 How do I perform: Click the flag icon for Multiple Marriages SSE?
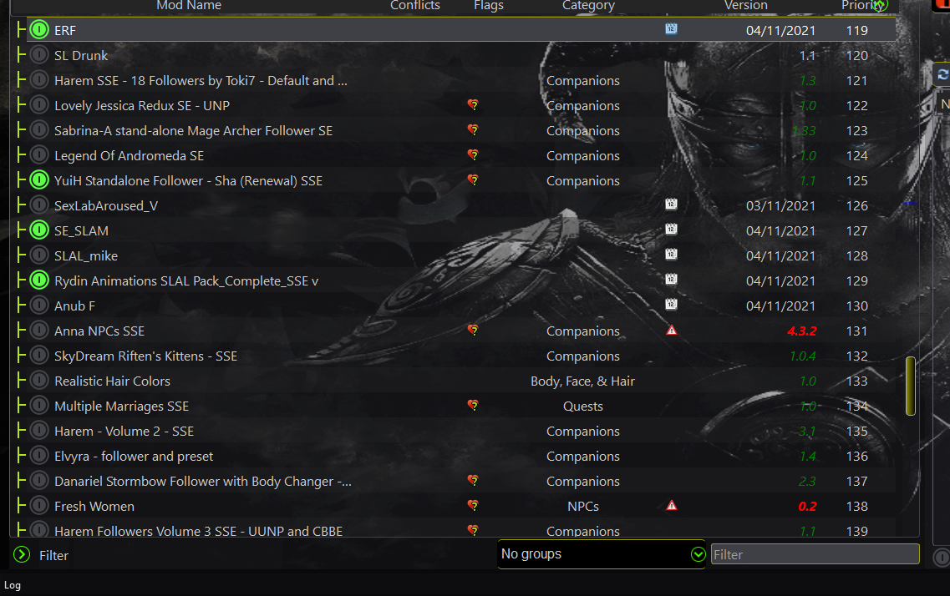[473, 406]
